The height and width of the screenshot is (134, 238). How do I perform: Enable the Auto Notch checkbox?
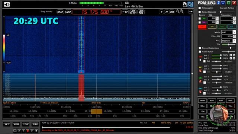click(x=200, y=52)
